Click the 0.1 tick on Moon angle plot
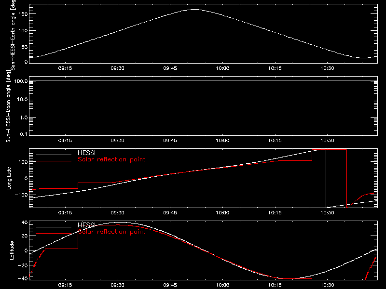Screen dimensions: 386x289 pyautogui.click(x=24, y=134)
